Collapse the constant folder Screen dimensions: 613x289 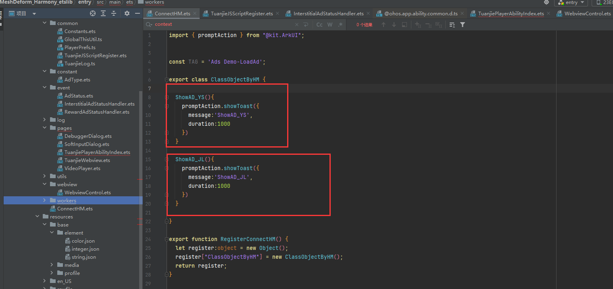[44, 71]
